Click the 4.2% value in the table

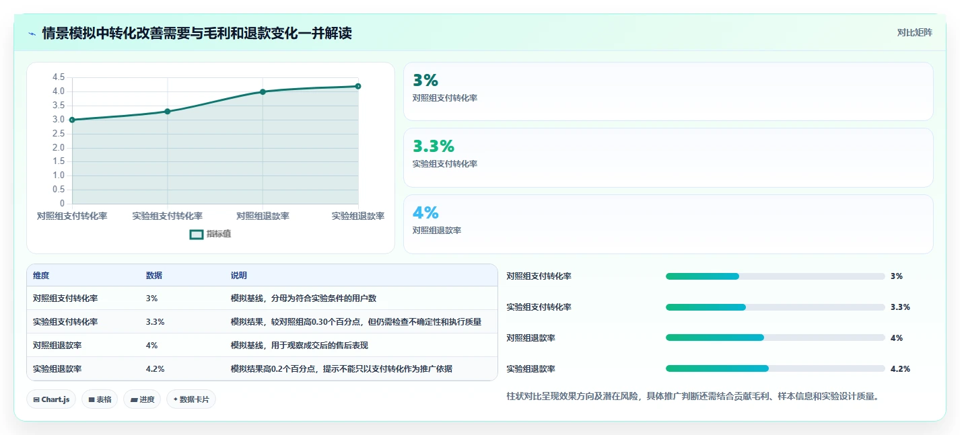(x=155, y=369)
